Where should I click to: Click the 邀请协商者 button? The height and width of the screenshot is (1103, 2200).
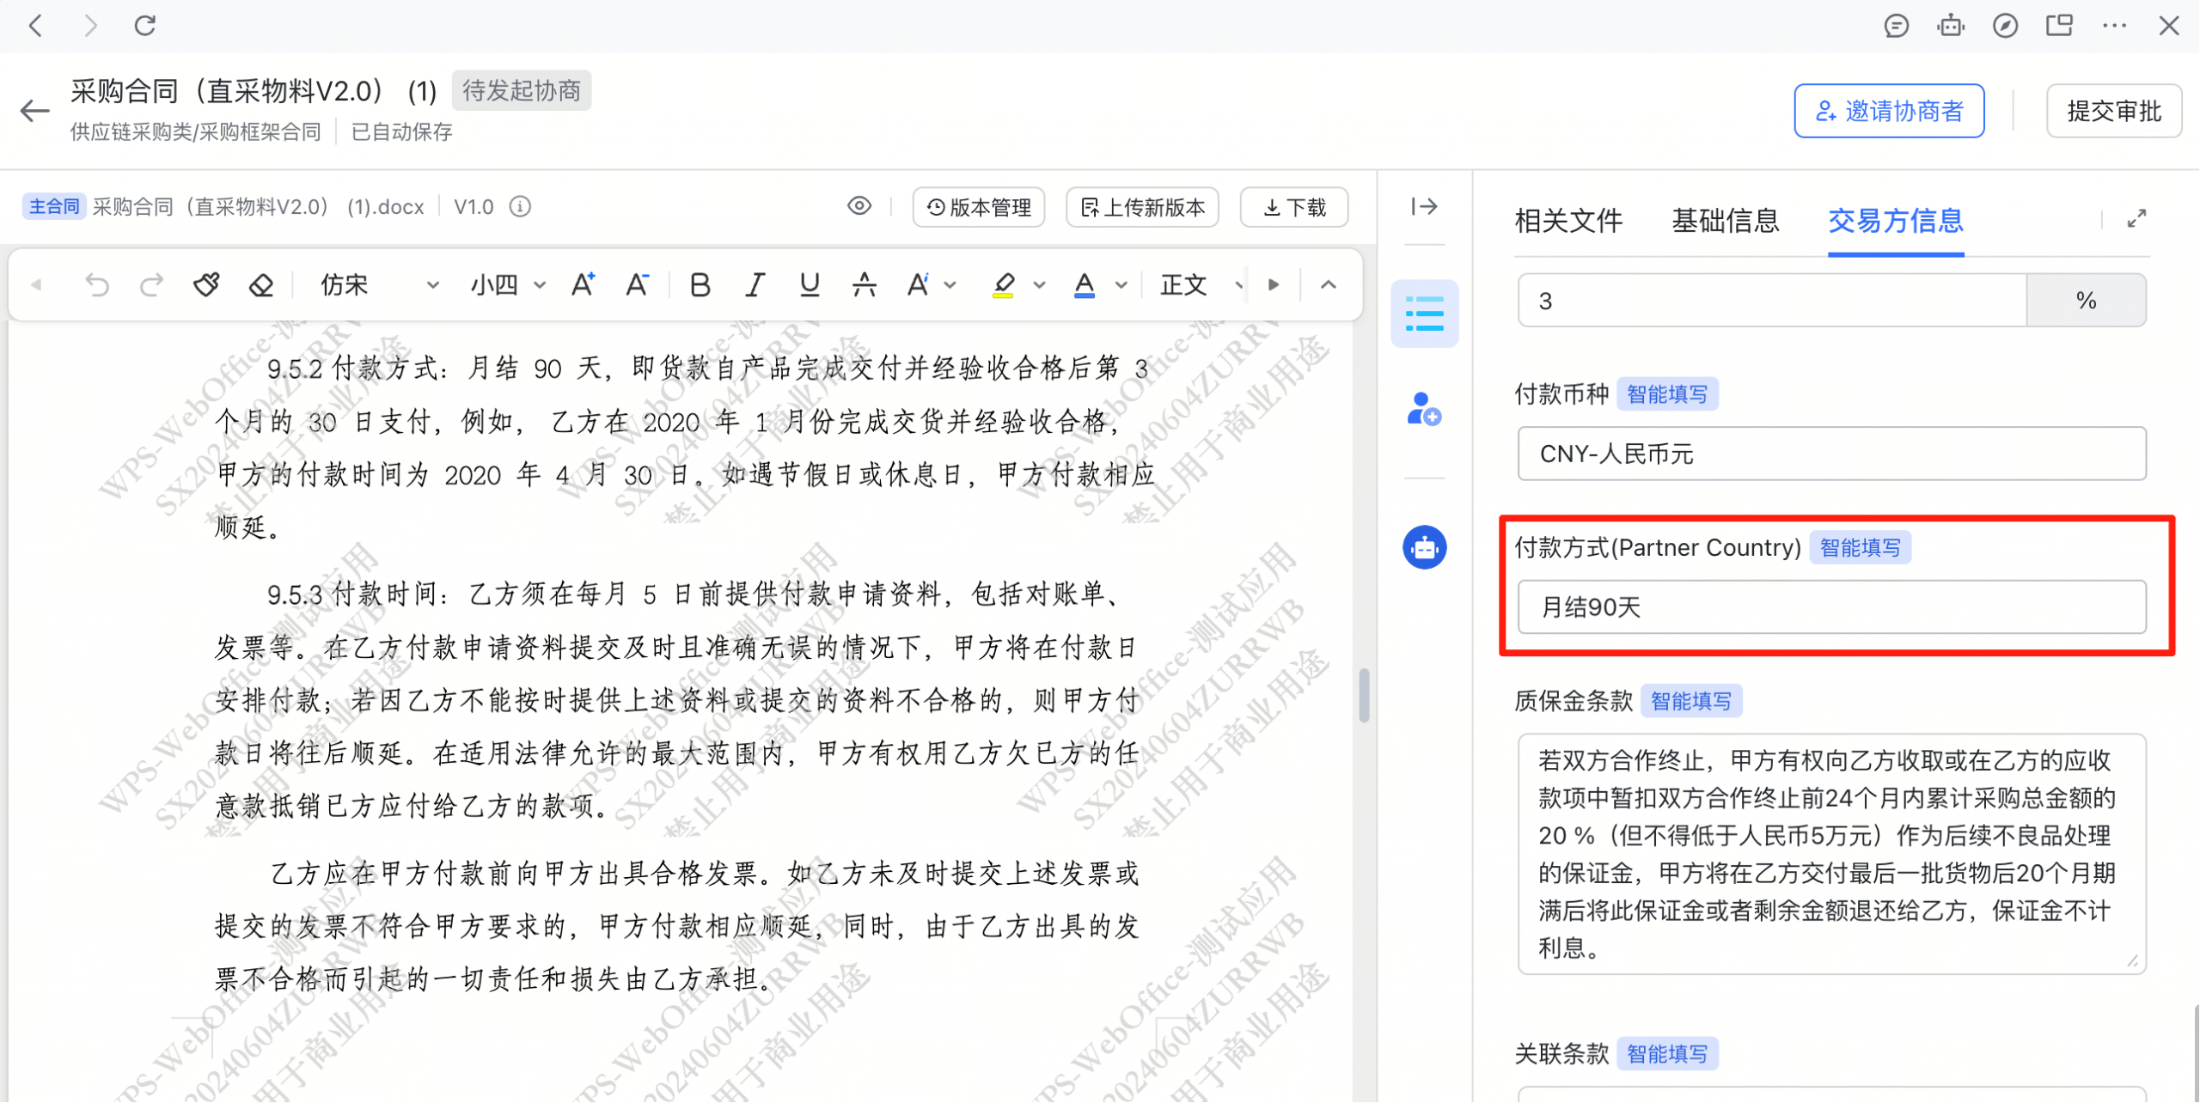pyautogui.click(x=1888, y=111)
